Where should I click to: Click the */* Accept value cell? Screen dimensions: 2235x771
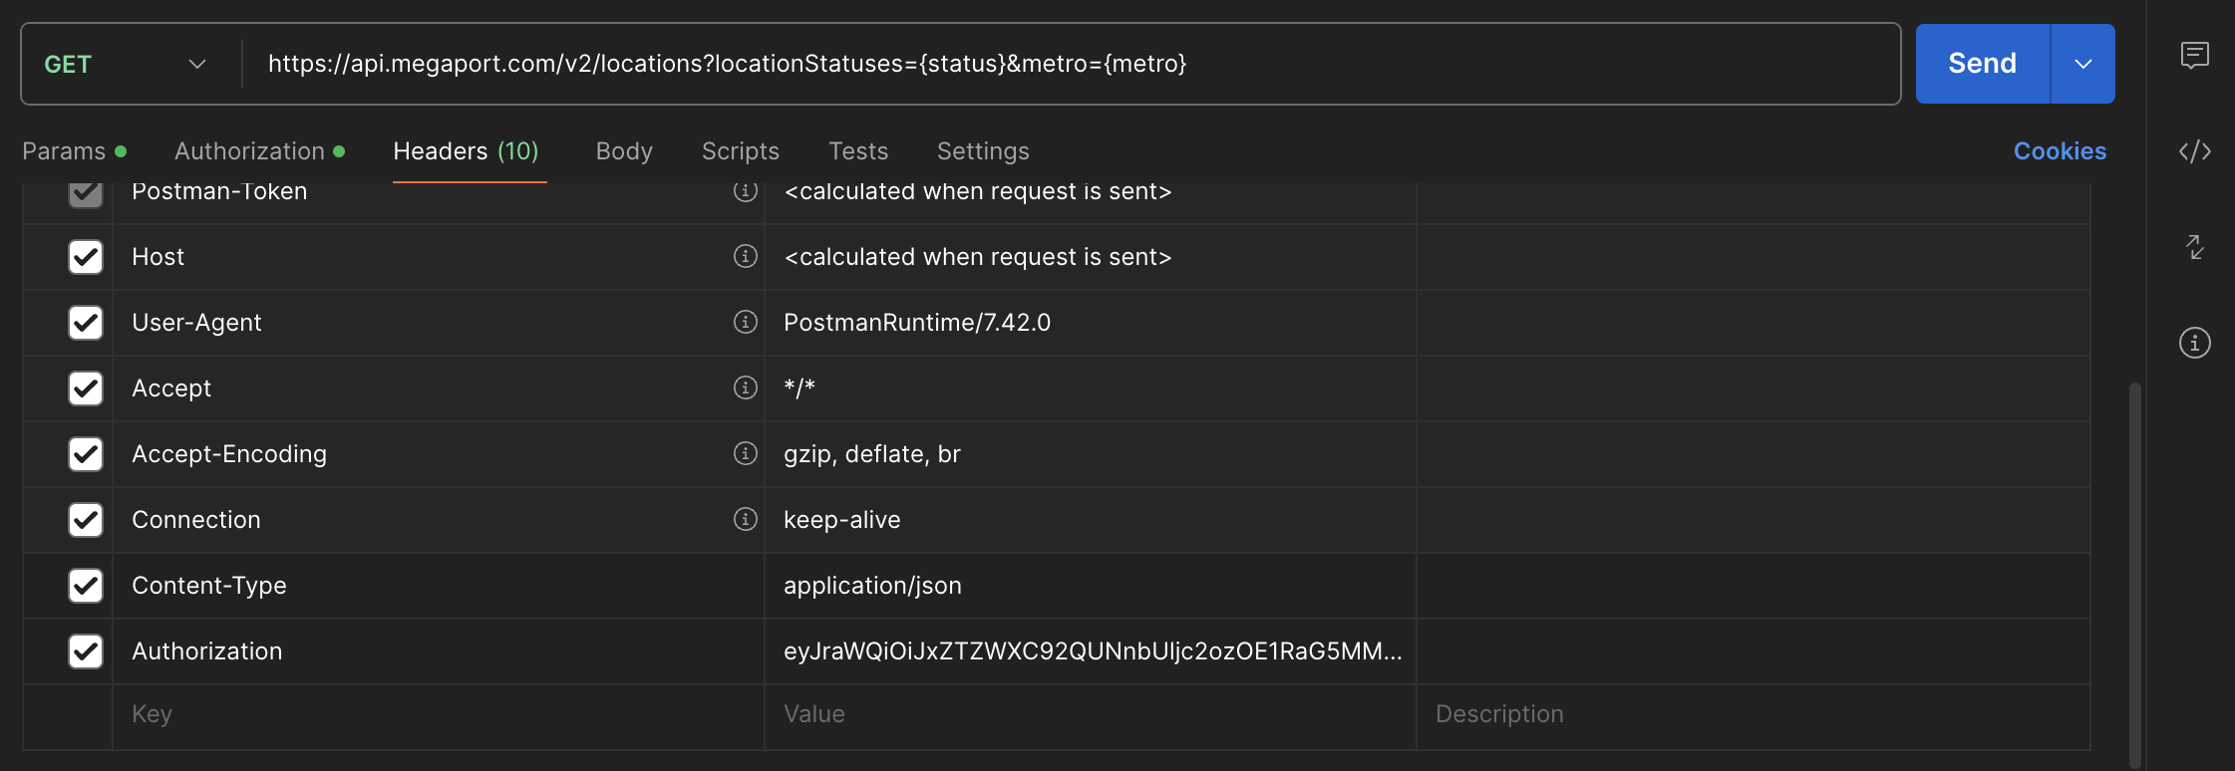click(x=1091, y=388)
